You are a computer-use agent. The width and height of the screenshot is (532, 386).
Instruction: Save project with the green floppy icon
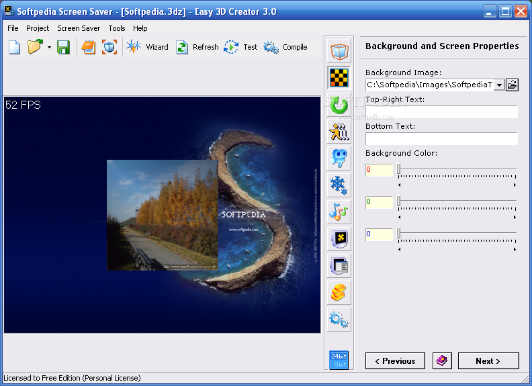click(x=63, y=47)
